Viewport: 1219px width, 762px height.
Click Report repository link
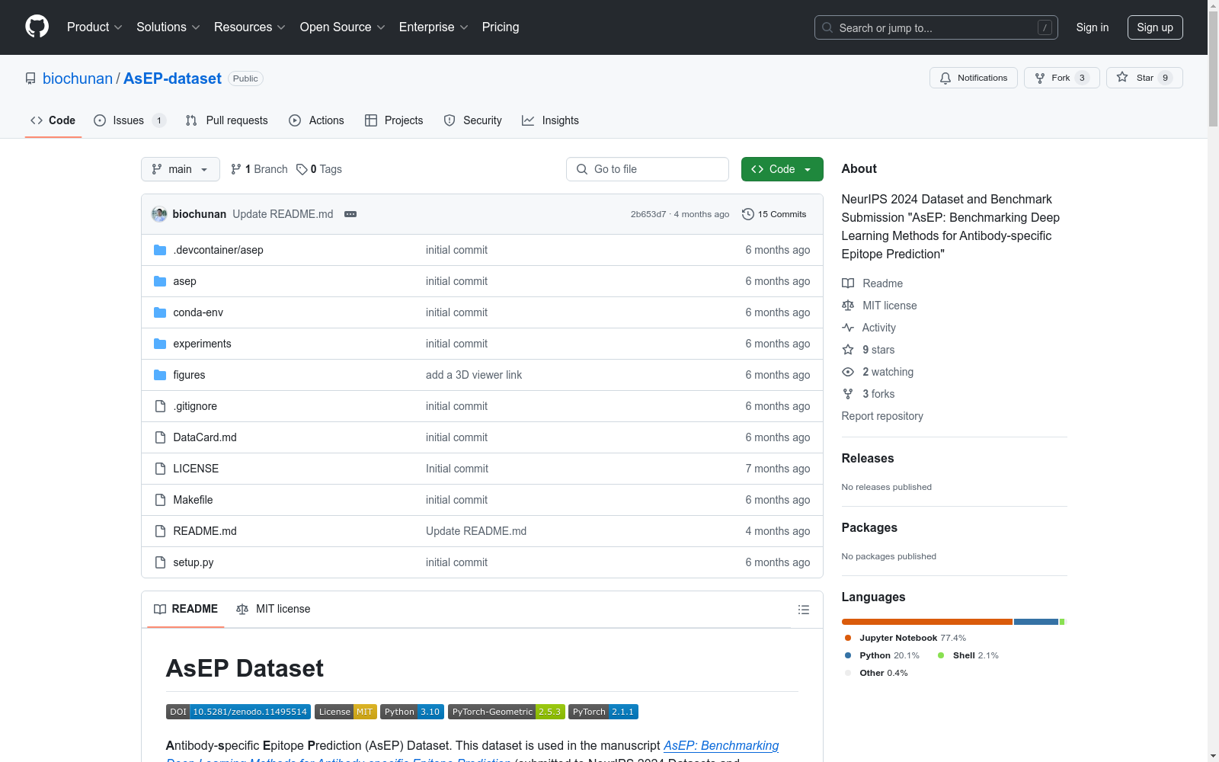pyautogui.click(x=882, y=416)
